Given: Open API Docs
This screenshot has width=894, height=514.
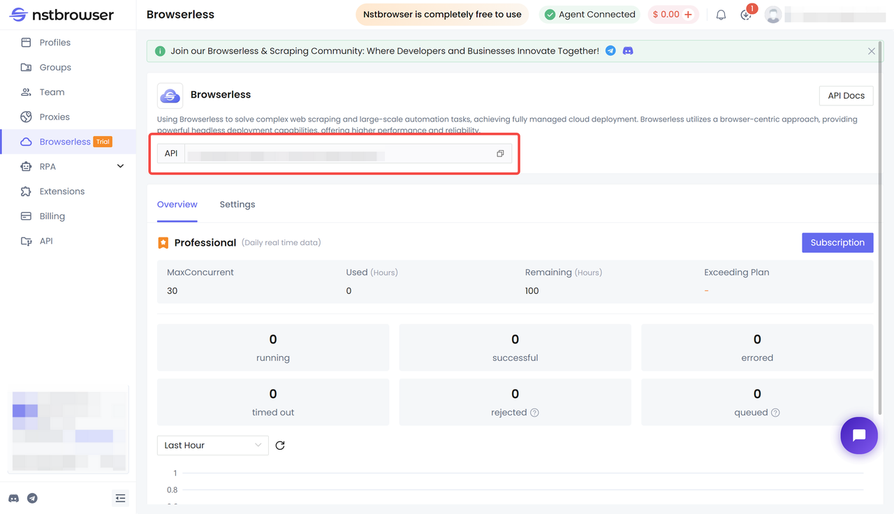Looking at the screenshot, I should pyautogui.click(x=846, y=96).
